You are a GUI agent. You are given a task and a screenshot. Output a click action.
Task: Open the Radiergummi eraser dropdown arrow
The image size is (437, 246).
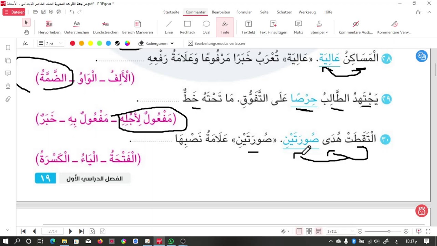pyautogui.click(x=172, y=43)
